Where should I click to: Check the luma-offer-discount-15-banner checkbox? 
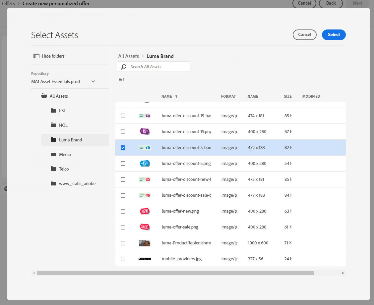click(123, 116)
